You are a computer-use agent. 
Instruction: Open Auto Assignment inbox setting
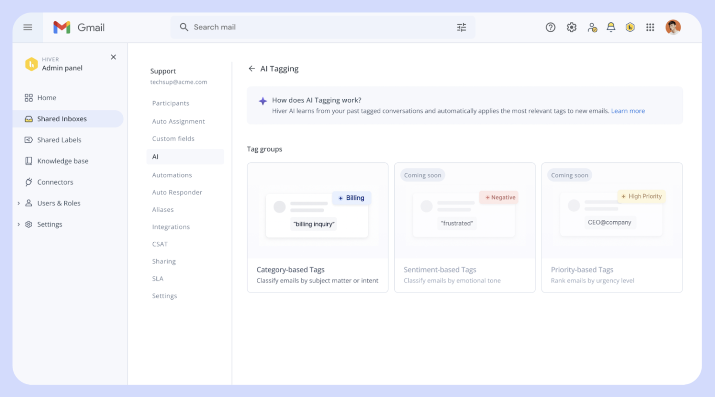pos(178,121)
